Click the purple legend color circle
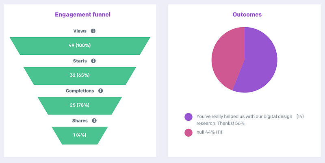This screenshot has height=163, width=325. click(x=188, y=117)
